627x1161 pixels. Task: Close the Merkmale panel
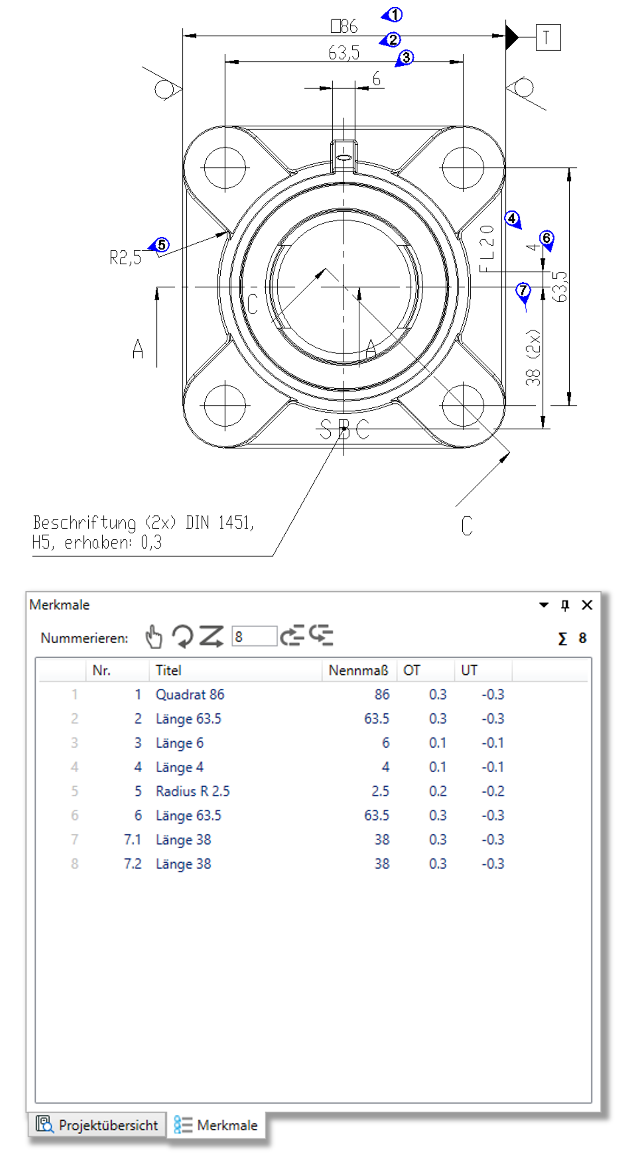click(x=587, y=605)
